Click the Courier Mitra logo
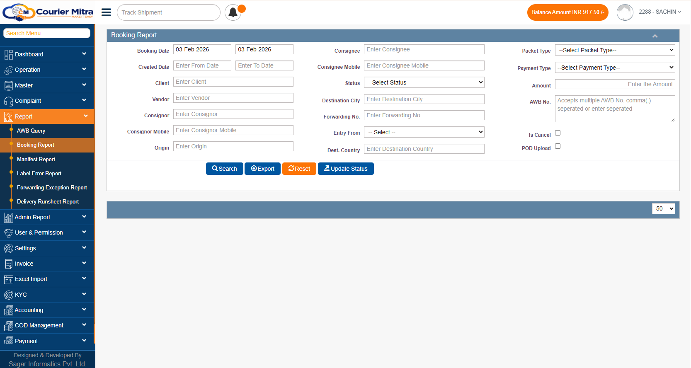The height and width of the screenshot is (368, 691). coord(48,12)
